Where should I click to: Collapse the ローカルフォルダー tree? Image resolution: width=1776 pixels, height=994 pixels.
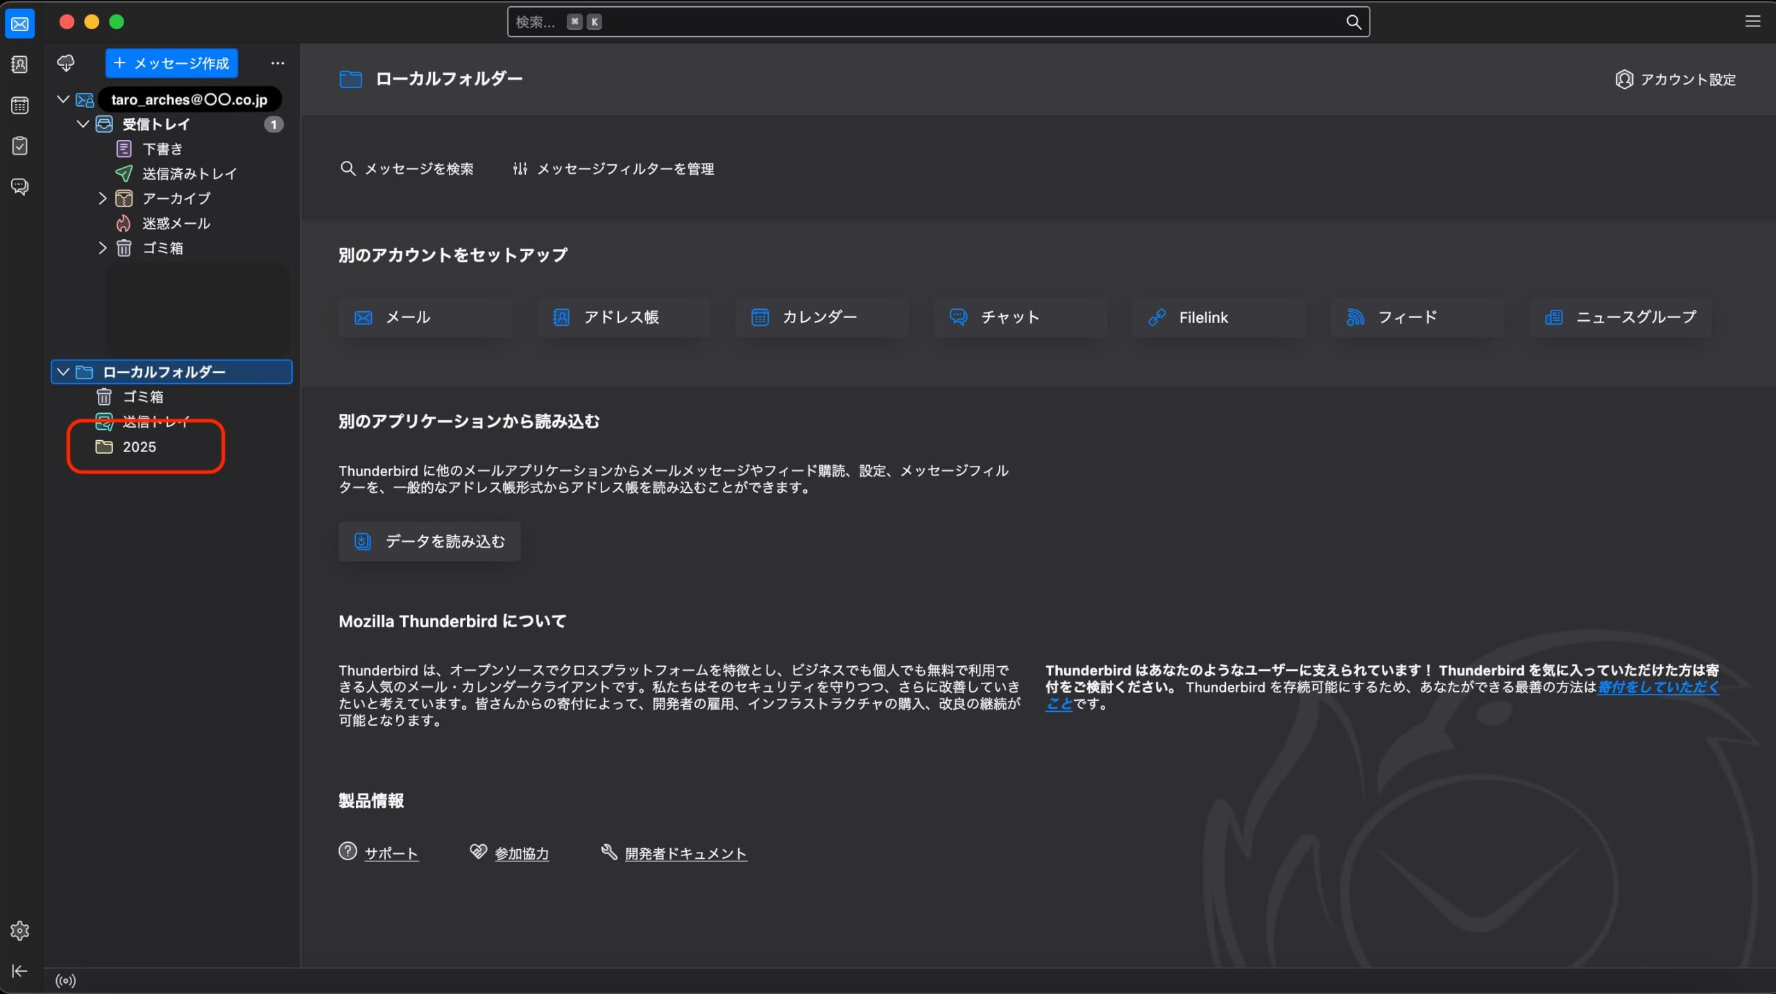(63, 372)
